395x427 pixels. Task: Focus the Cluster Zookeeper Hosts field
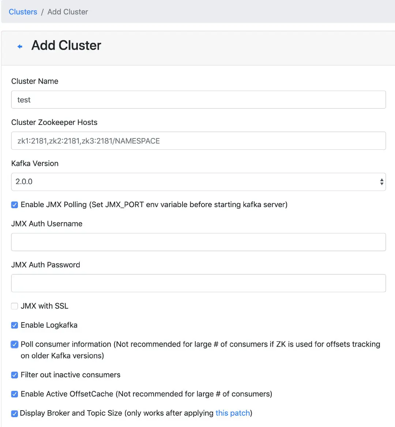click(198, 141)
